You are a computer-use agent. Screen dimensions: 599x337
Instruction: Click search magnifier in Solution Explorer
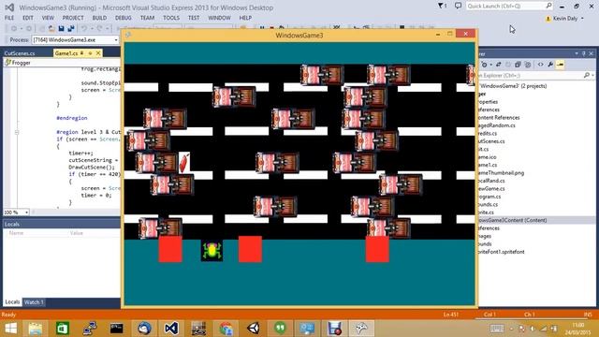[x=587, y=75]
